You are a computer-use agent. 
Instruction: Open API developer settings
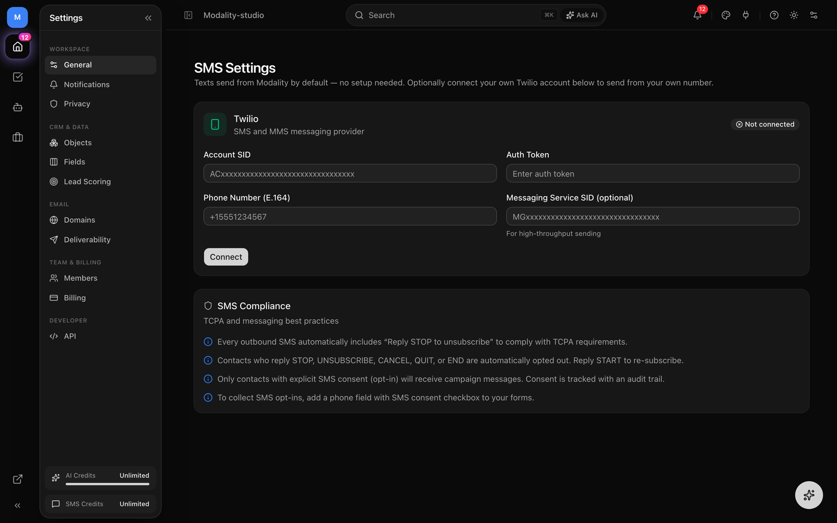coord(100,336)
